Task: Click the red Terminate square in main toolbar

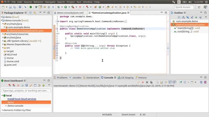Action: pyautogui.click(x=80, y=7)
